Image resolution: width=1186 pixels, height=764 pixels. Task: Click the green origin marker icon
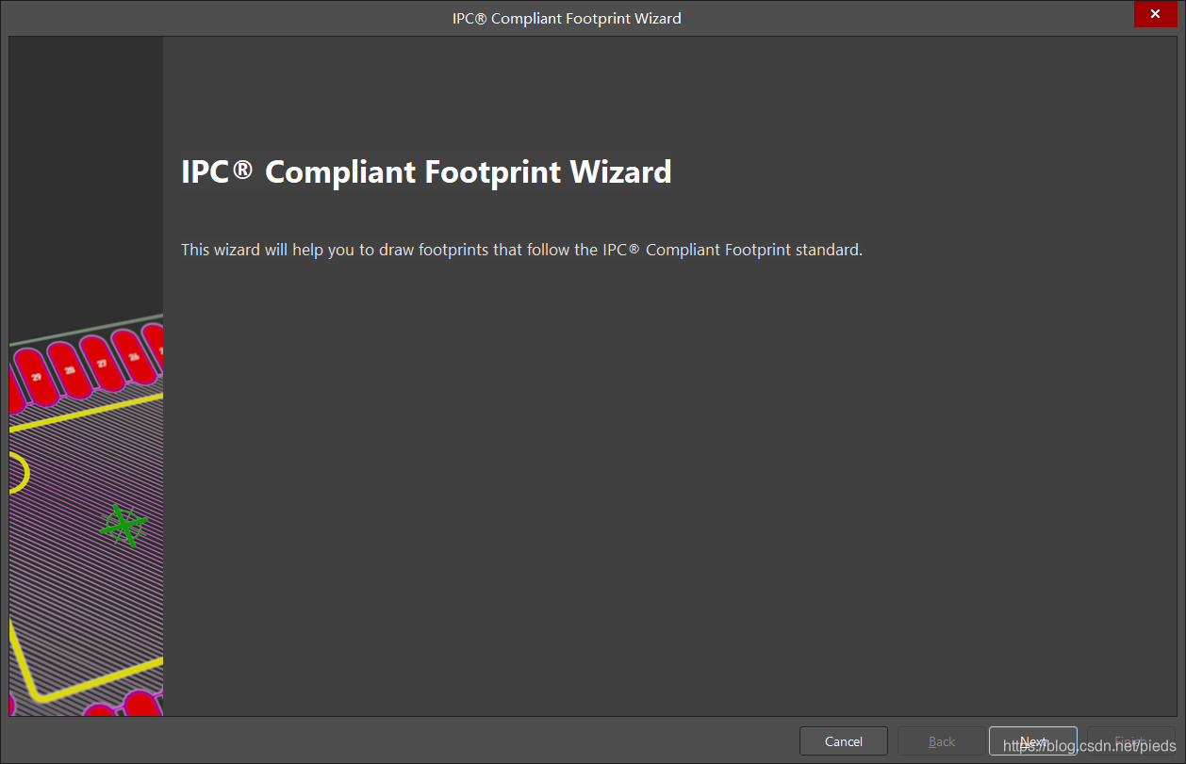124,526
